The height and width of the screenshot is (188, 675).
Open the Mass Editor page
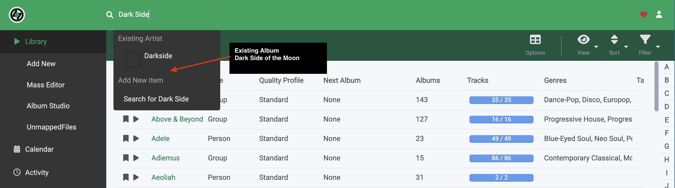coord(46,85)
